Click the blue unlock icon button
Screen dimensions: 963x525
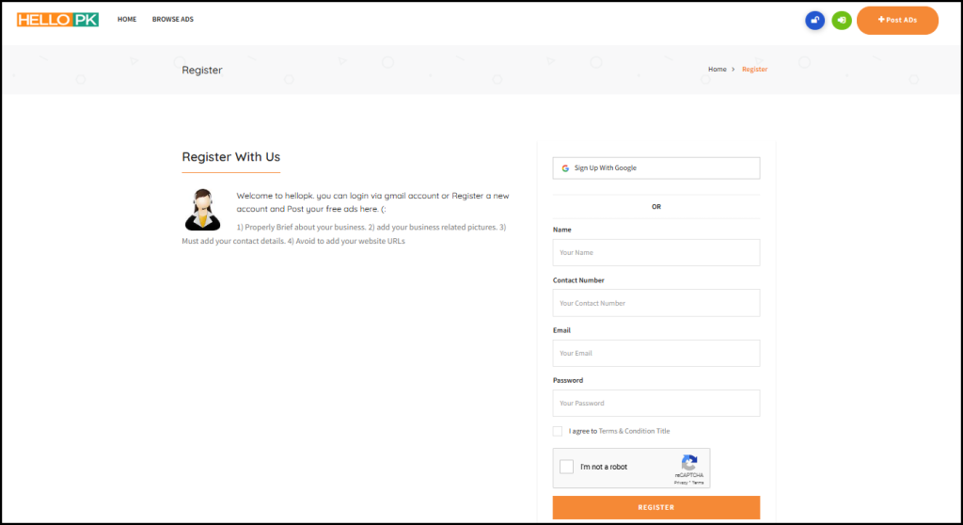coord(814,20)
